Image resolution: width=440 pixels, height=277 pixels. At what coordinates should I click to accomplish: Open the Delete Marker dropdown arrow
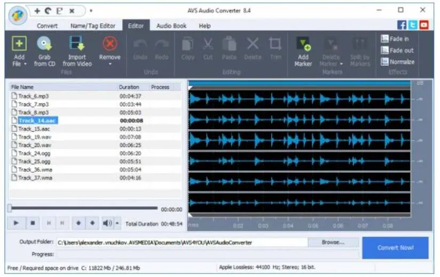[x=341, y=64]
